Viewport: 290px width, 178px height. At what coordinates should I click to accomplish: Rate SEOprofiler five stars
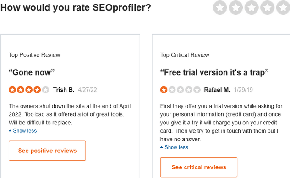283,8
